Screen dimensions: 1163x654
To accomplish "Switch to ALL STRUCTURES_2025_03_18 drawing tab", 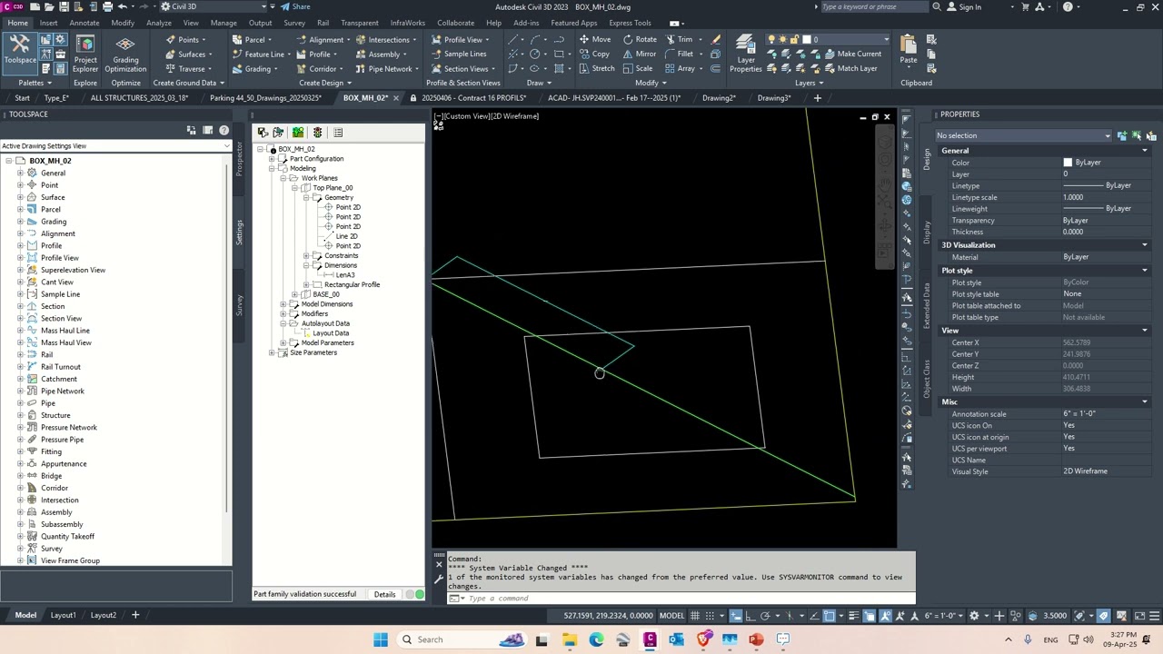I will [x=140, y=97].
